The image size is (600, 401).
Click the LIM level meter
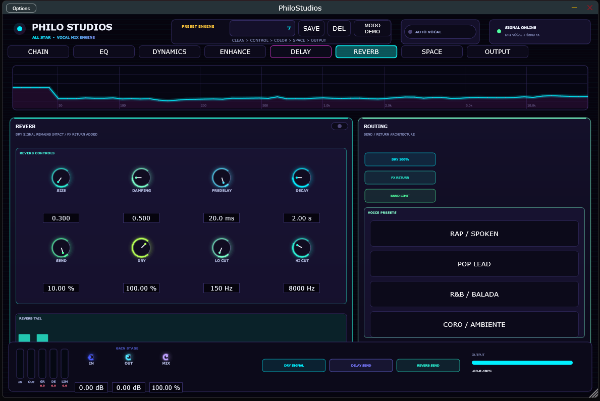65,364
